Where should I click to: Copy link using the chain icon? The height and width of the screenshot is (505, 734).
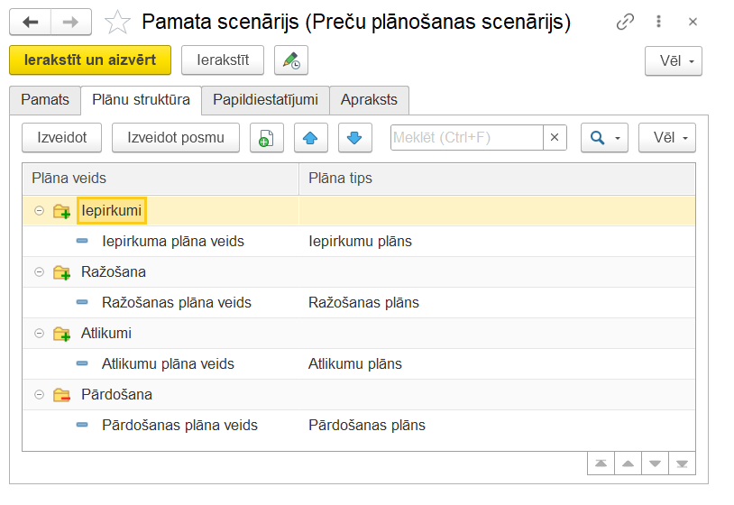[625, 22]
